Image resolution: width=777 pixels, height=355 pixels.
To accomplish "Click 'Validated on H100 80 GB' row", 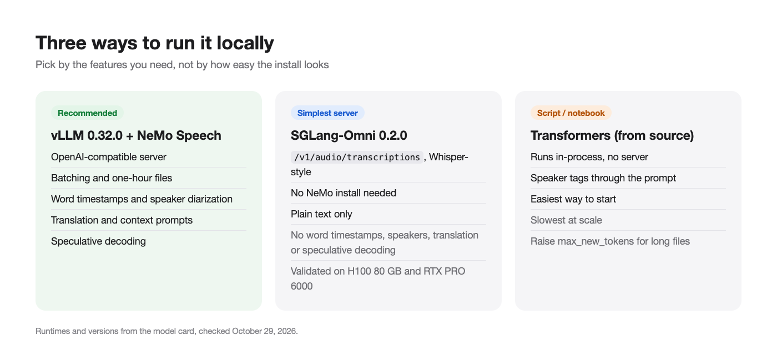I will (x=389, y=278).
